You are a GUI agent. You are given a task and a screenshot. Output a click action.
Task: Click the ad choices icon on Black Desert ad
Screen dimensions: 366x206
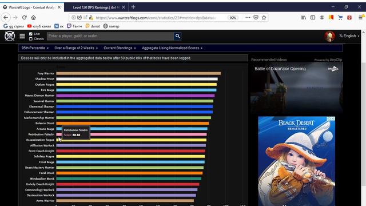[329, 118]
